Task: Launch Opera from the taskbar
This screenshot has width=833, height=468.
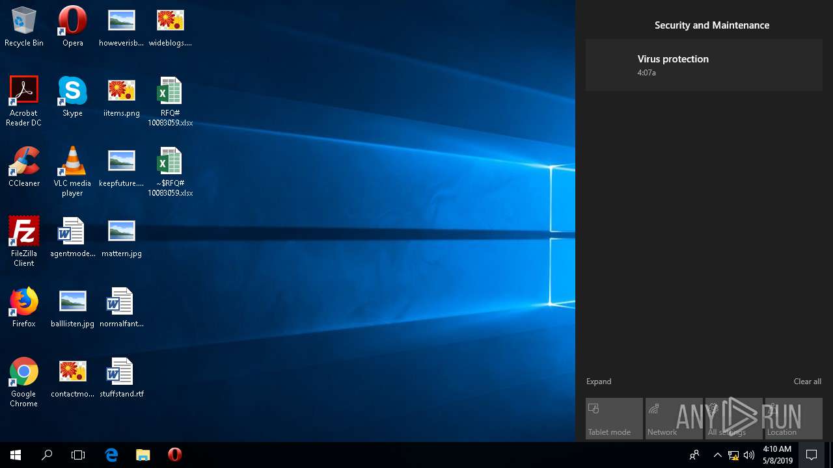Action: [174, 455]
